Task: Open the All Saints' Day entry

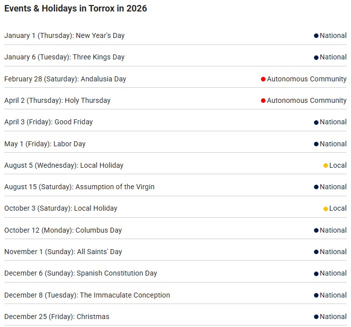Action: coord(63,252)
